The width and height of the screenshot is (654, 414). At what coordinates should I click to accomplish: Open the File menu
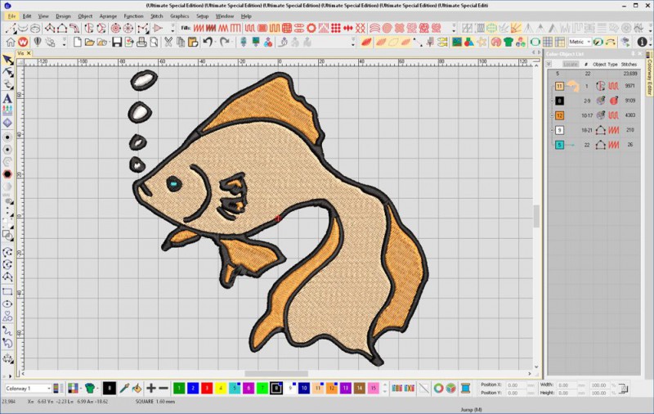(x=11, y=16)
